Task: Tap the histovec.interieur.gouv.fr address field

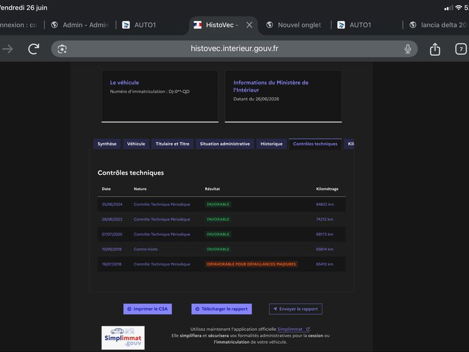Action: tap(234, 49)
